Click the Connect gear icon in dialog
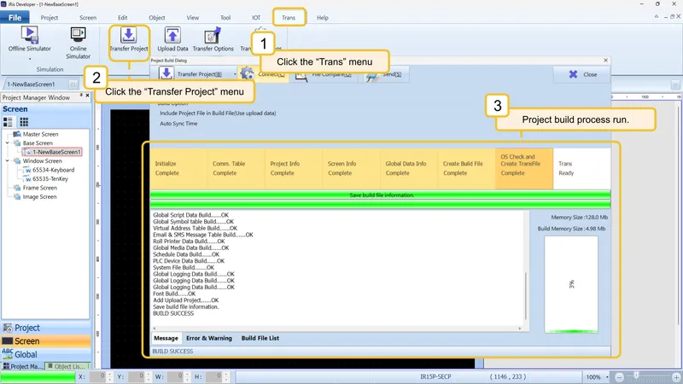The image size is (683, 384). (x=248, y=73)
